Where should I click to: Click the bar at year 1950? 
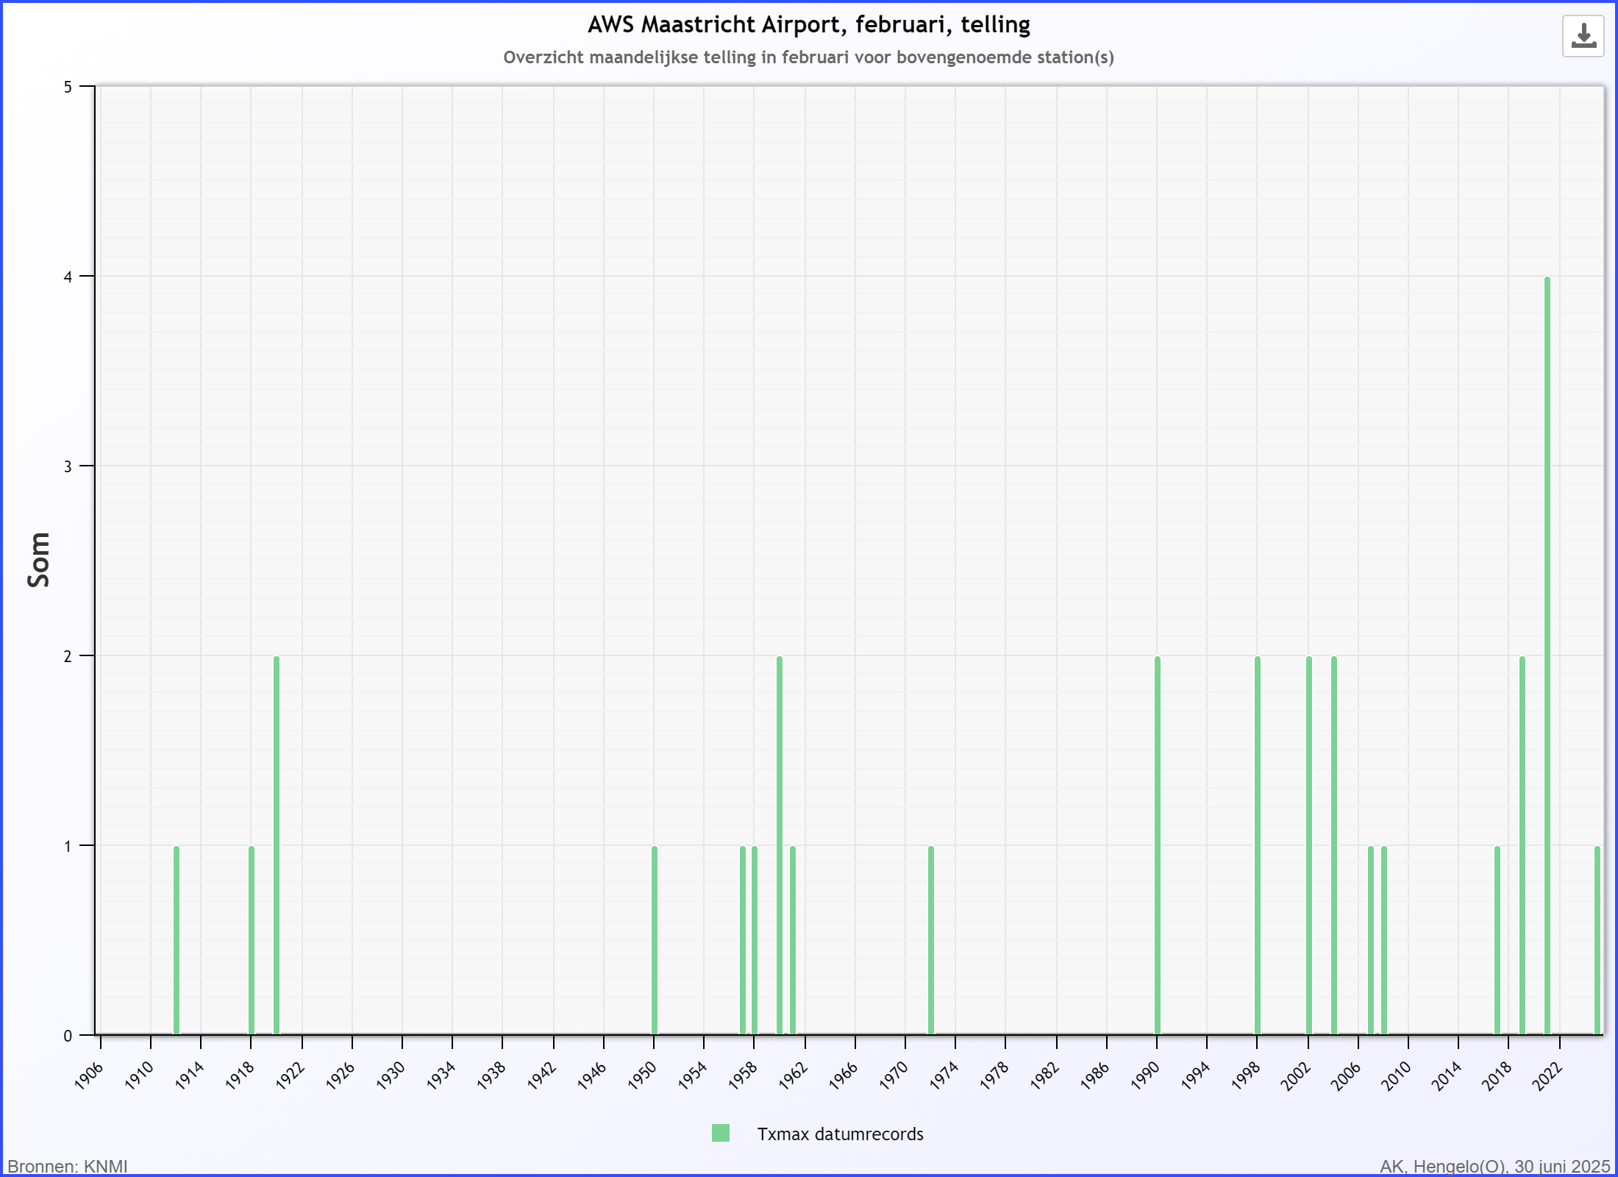coord(655,940)
